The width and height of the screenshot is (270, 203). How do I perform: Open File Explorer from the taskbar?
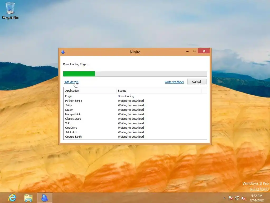(x=28, y=198)
